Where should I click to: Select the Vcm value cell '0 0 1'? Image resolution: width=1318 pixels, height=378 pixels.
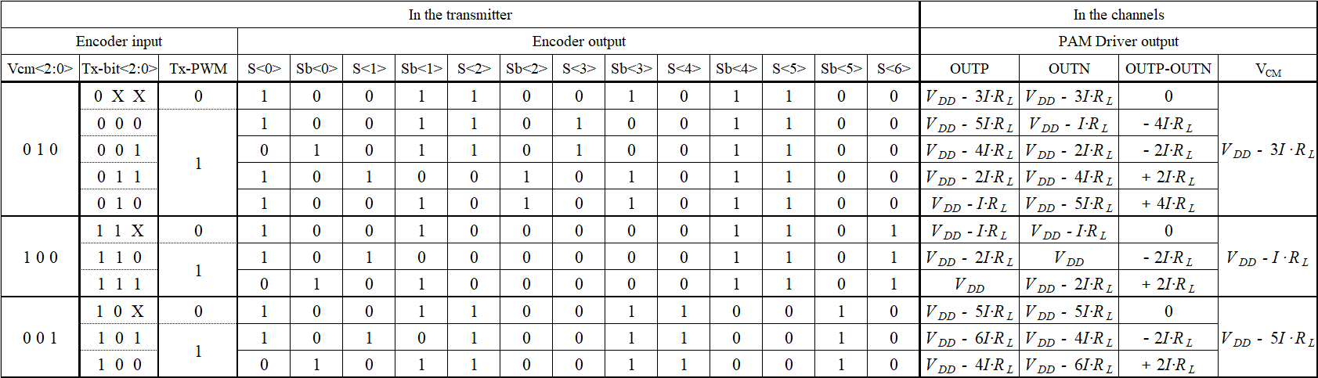click(40, 338)
